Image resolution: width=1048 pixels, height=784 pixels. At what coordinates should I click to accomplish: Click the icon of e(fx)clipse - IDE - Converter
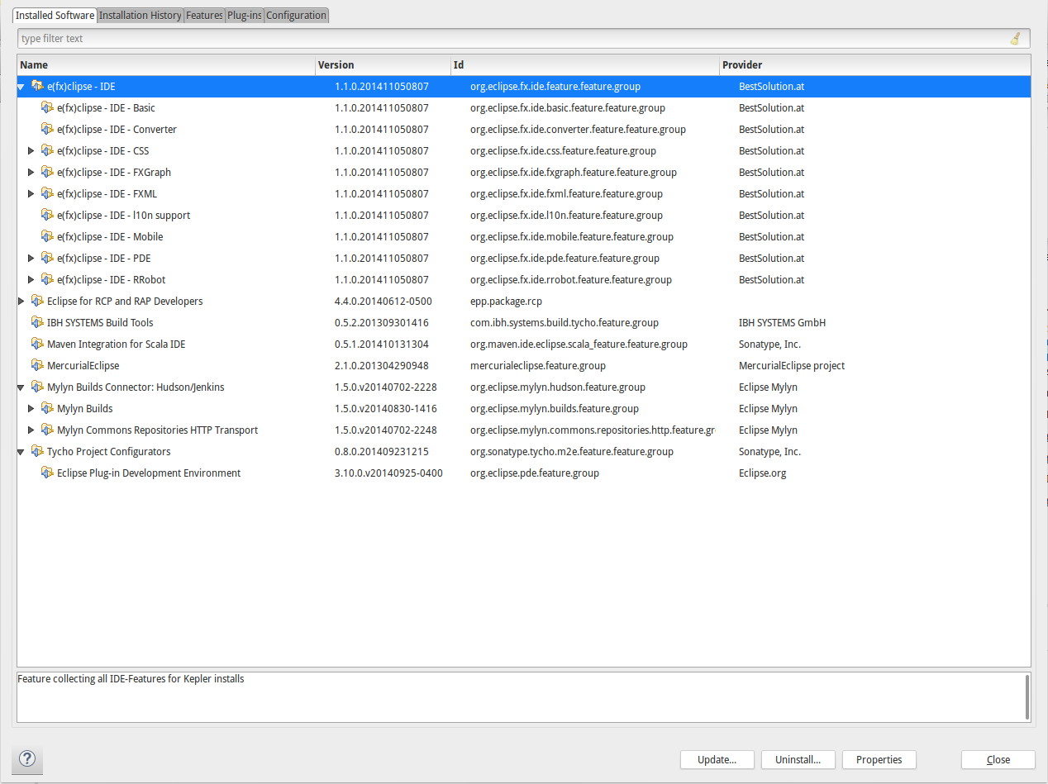coord(47,129)
